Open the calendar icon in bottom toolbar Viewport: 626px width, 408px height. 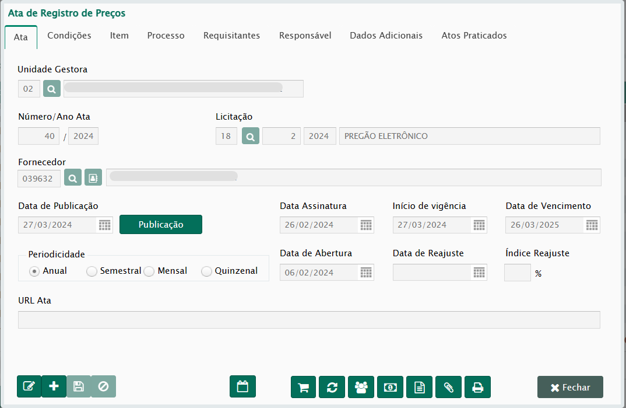coord(243,386)
